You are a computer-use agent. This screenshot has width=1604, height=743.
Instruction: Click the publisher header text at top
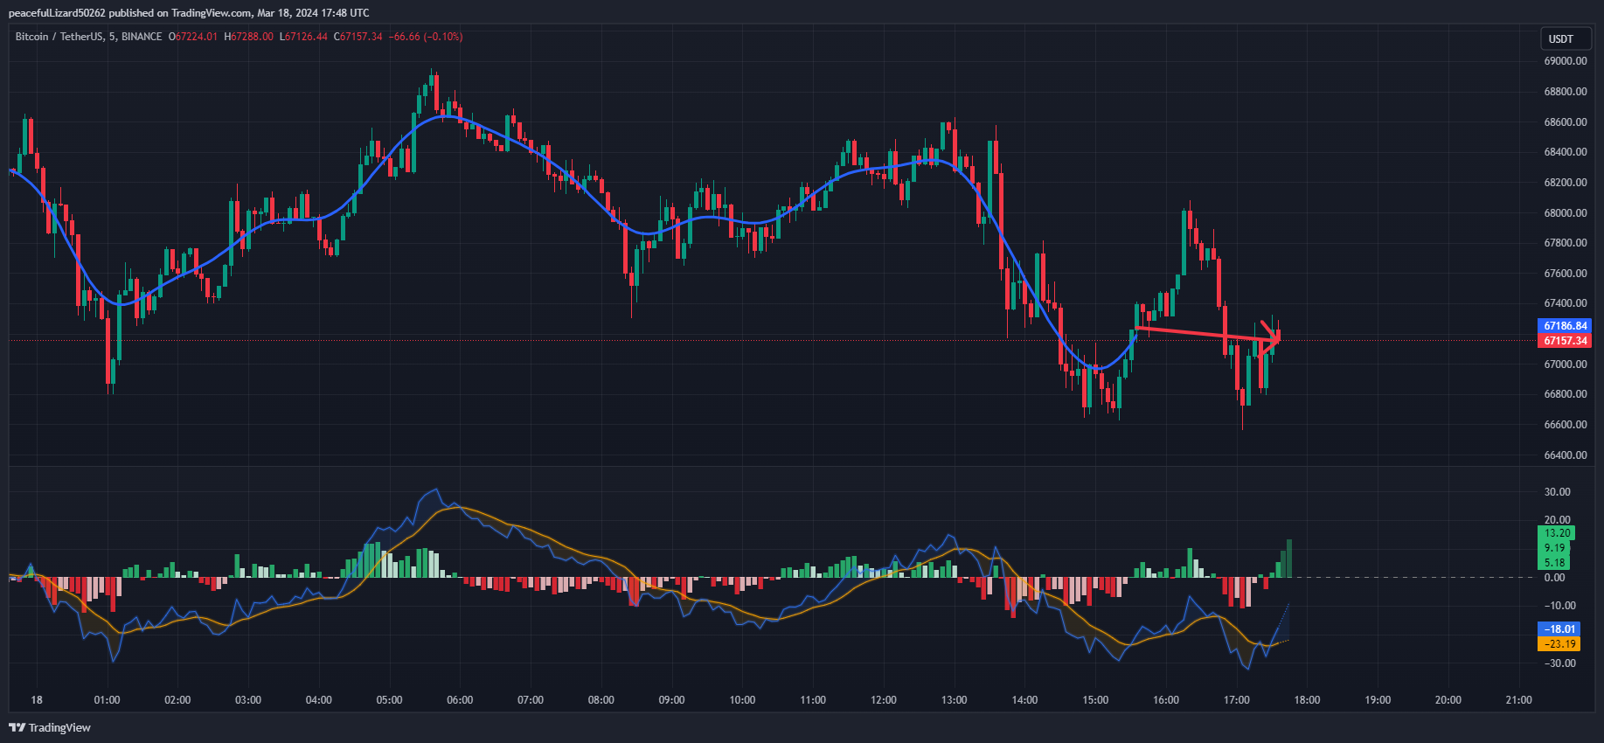click(189, 13)
